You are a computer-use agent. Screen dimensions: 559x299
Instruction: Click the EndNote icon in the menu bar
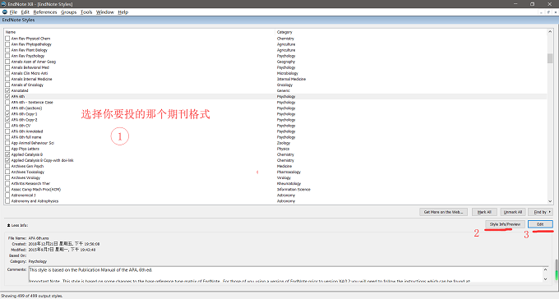4,11
